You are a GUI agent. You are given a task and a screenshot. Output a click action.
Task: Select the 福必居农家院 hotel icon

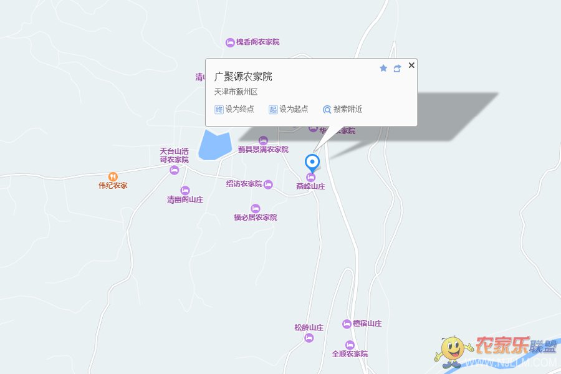point(255,208)
